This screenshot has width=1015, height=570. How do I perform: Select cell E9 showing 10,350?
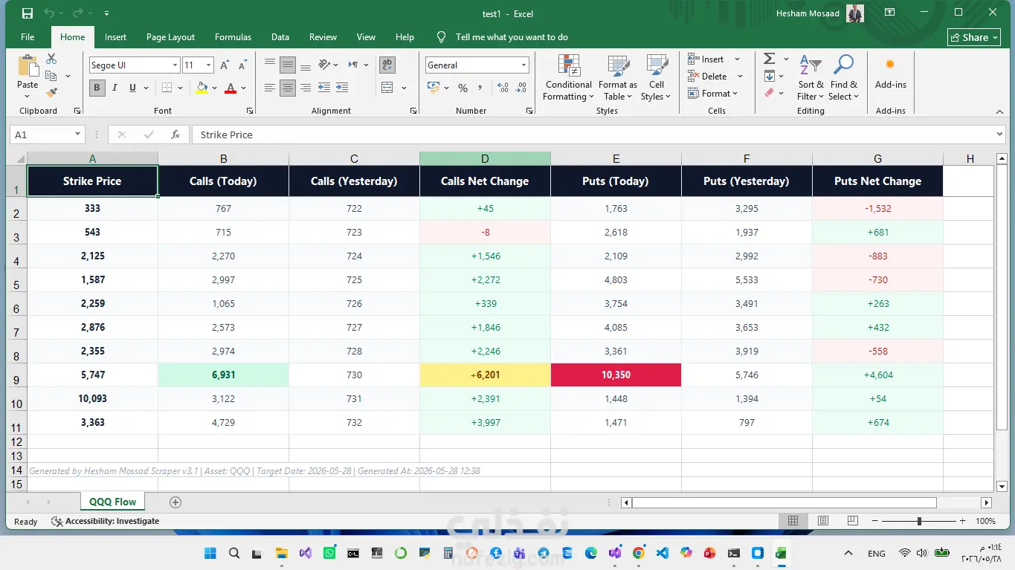coord(616,375)
